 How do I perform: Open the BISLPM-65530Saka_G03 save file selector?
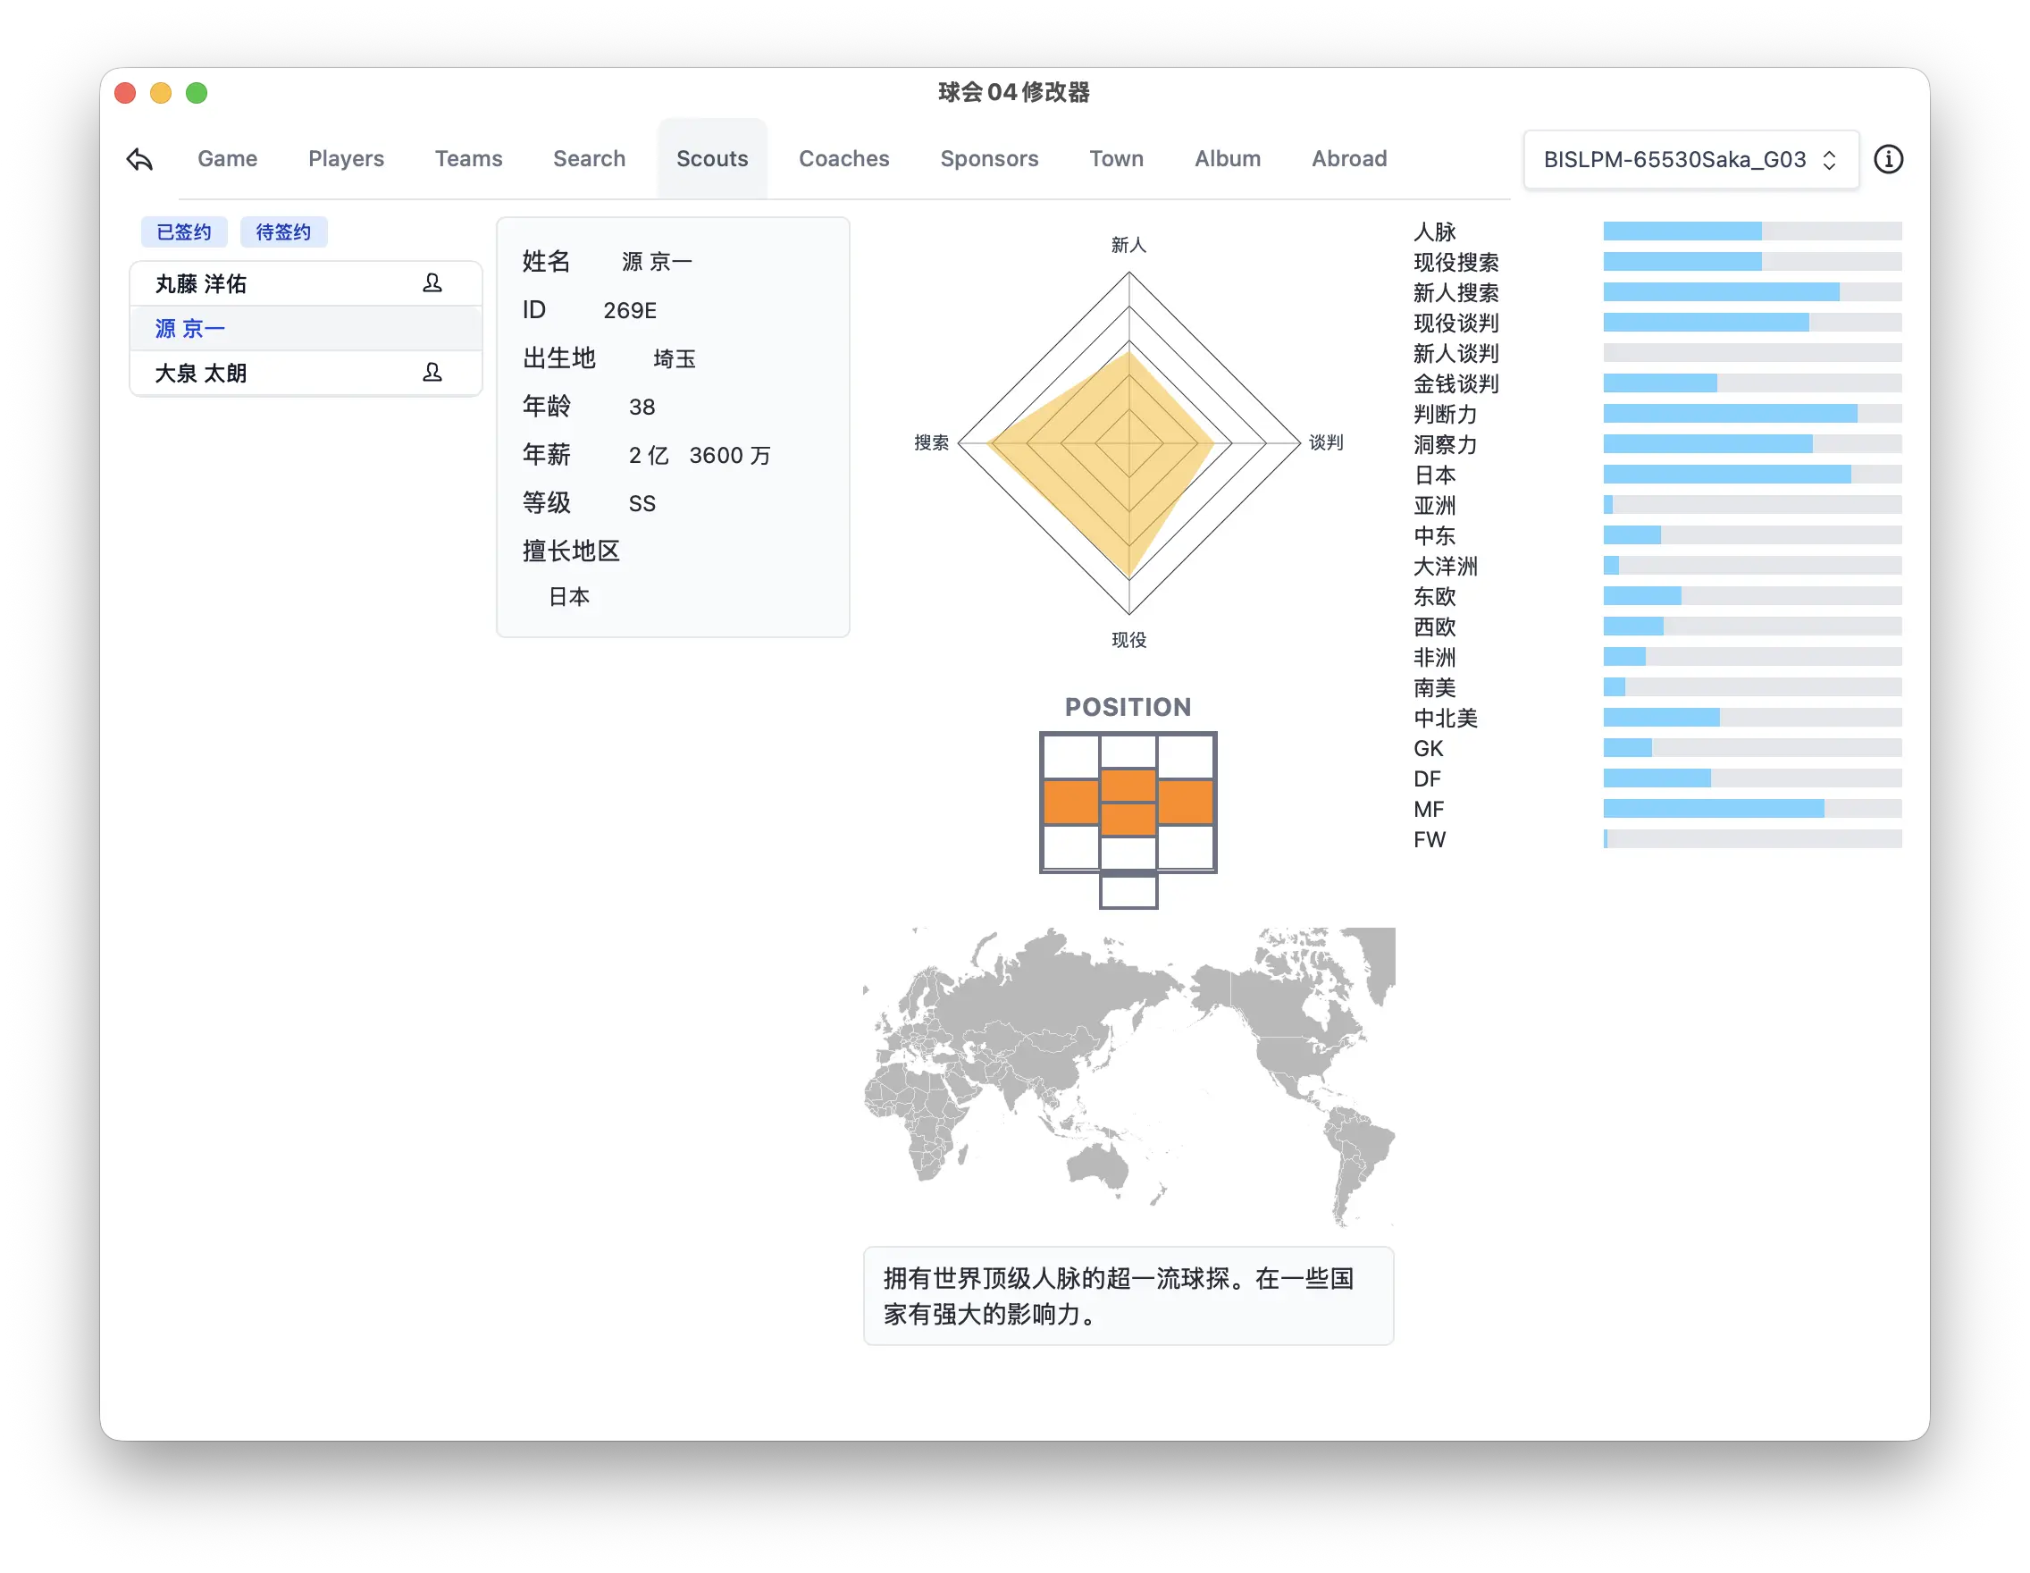1690,159
